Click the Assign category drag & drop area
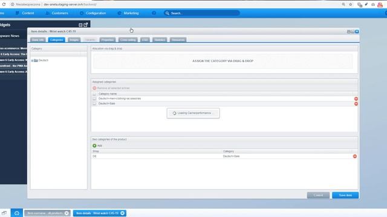Image resolution: width=387 pixels, height=217 pixels. click(223, 61)
